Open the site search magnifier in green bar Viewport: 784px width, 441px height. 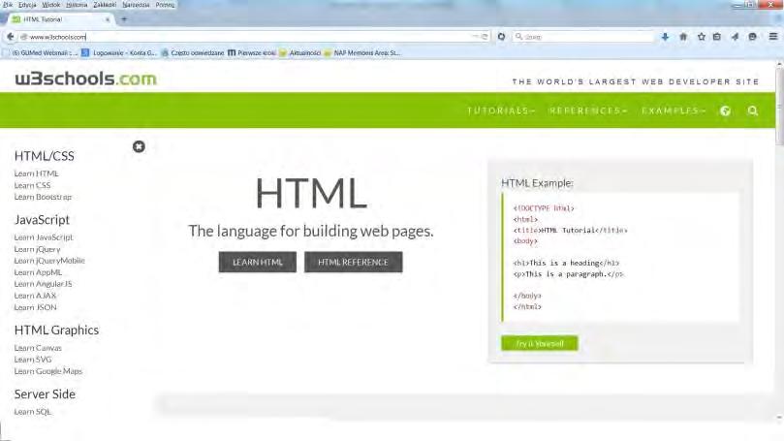click(752, 111)
